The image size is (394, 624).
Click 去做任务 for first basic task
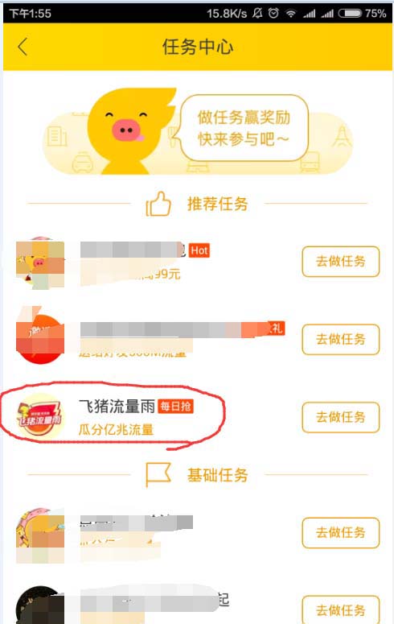341,533
